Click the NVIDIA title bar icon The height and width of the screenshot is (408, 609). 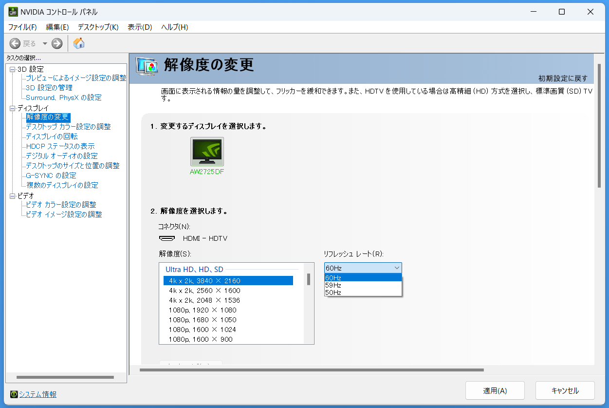14,11
